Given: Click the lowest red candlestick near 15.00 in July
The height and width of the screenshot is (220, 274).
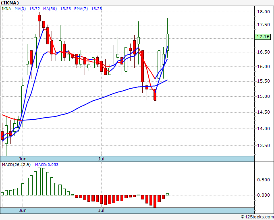Looking at the screenshot, I should 155,95.
